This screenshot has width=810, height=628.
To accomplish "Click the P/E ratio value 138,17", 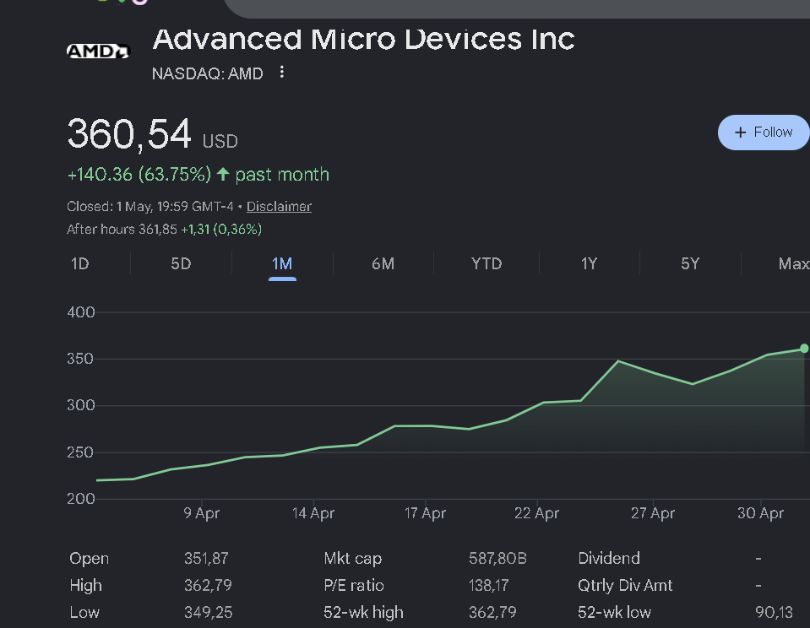I will click(x=489, y=585).
